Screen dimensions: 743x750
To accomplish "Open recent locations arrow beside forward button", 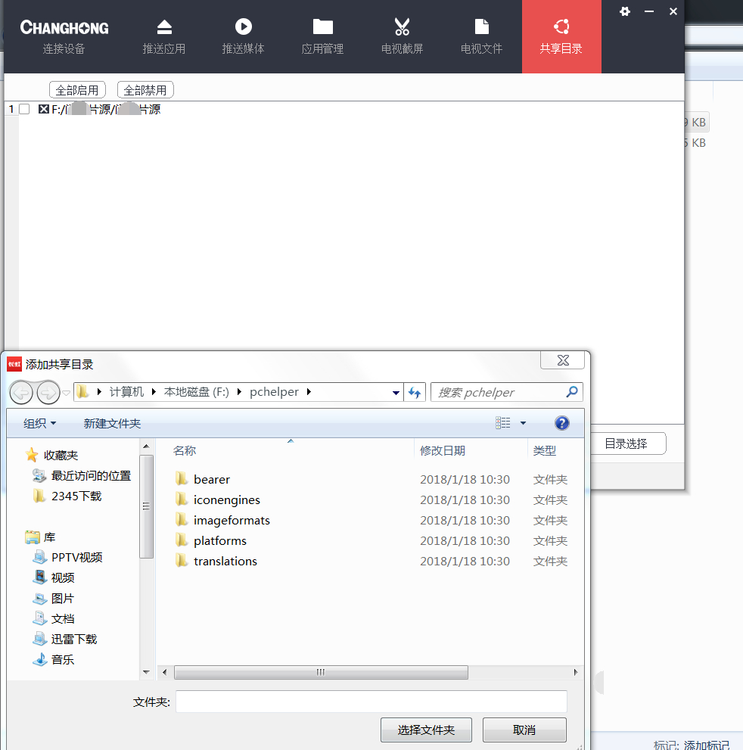I will click(67, 394).
